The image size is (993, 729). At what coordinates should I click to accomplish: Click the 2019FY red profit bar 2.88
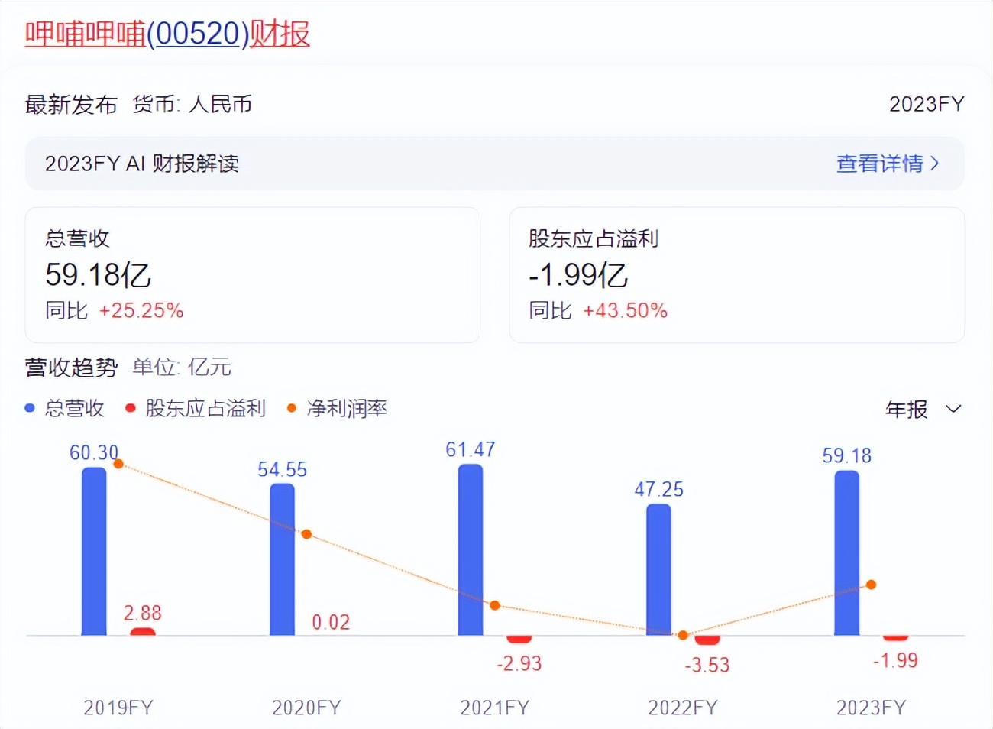click(x=143, y=631)
